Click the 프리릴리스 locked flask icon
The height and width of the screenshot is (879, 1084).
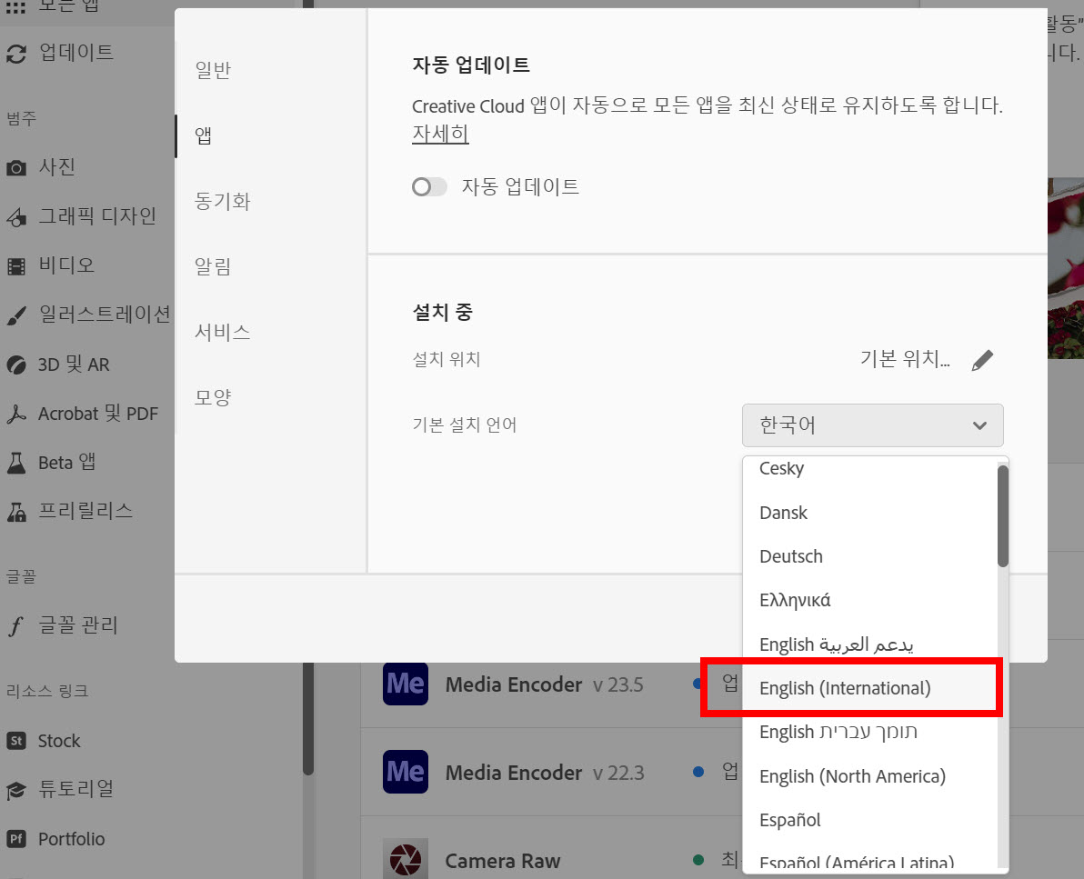(15, 512)
